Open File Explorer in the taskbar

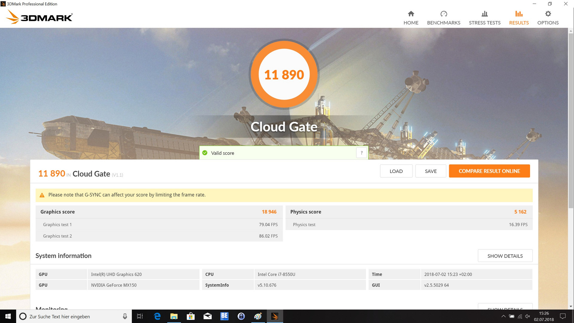click(174, 316)
